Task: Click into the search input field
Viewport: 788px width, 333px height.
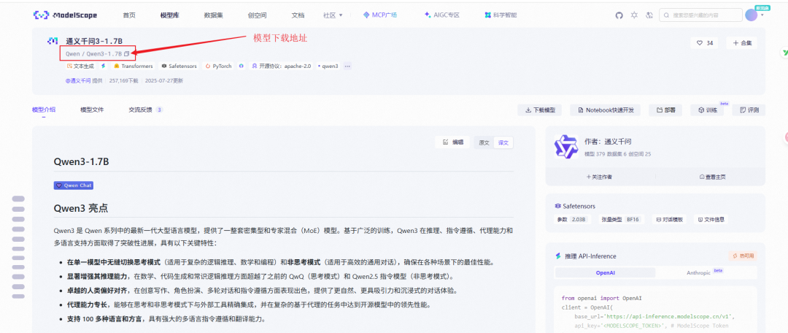Action: click(700, 15)
